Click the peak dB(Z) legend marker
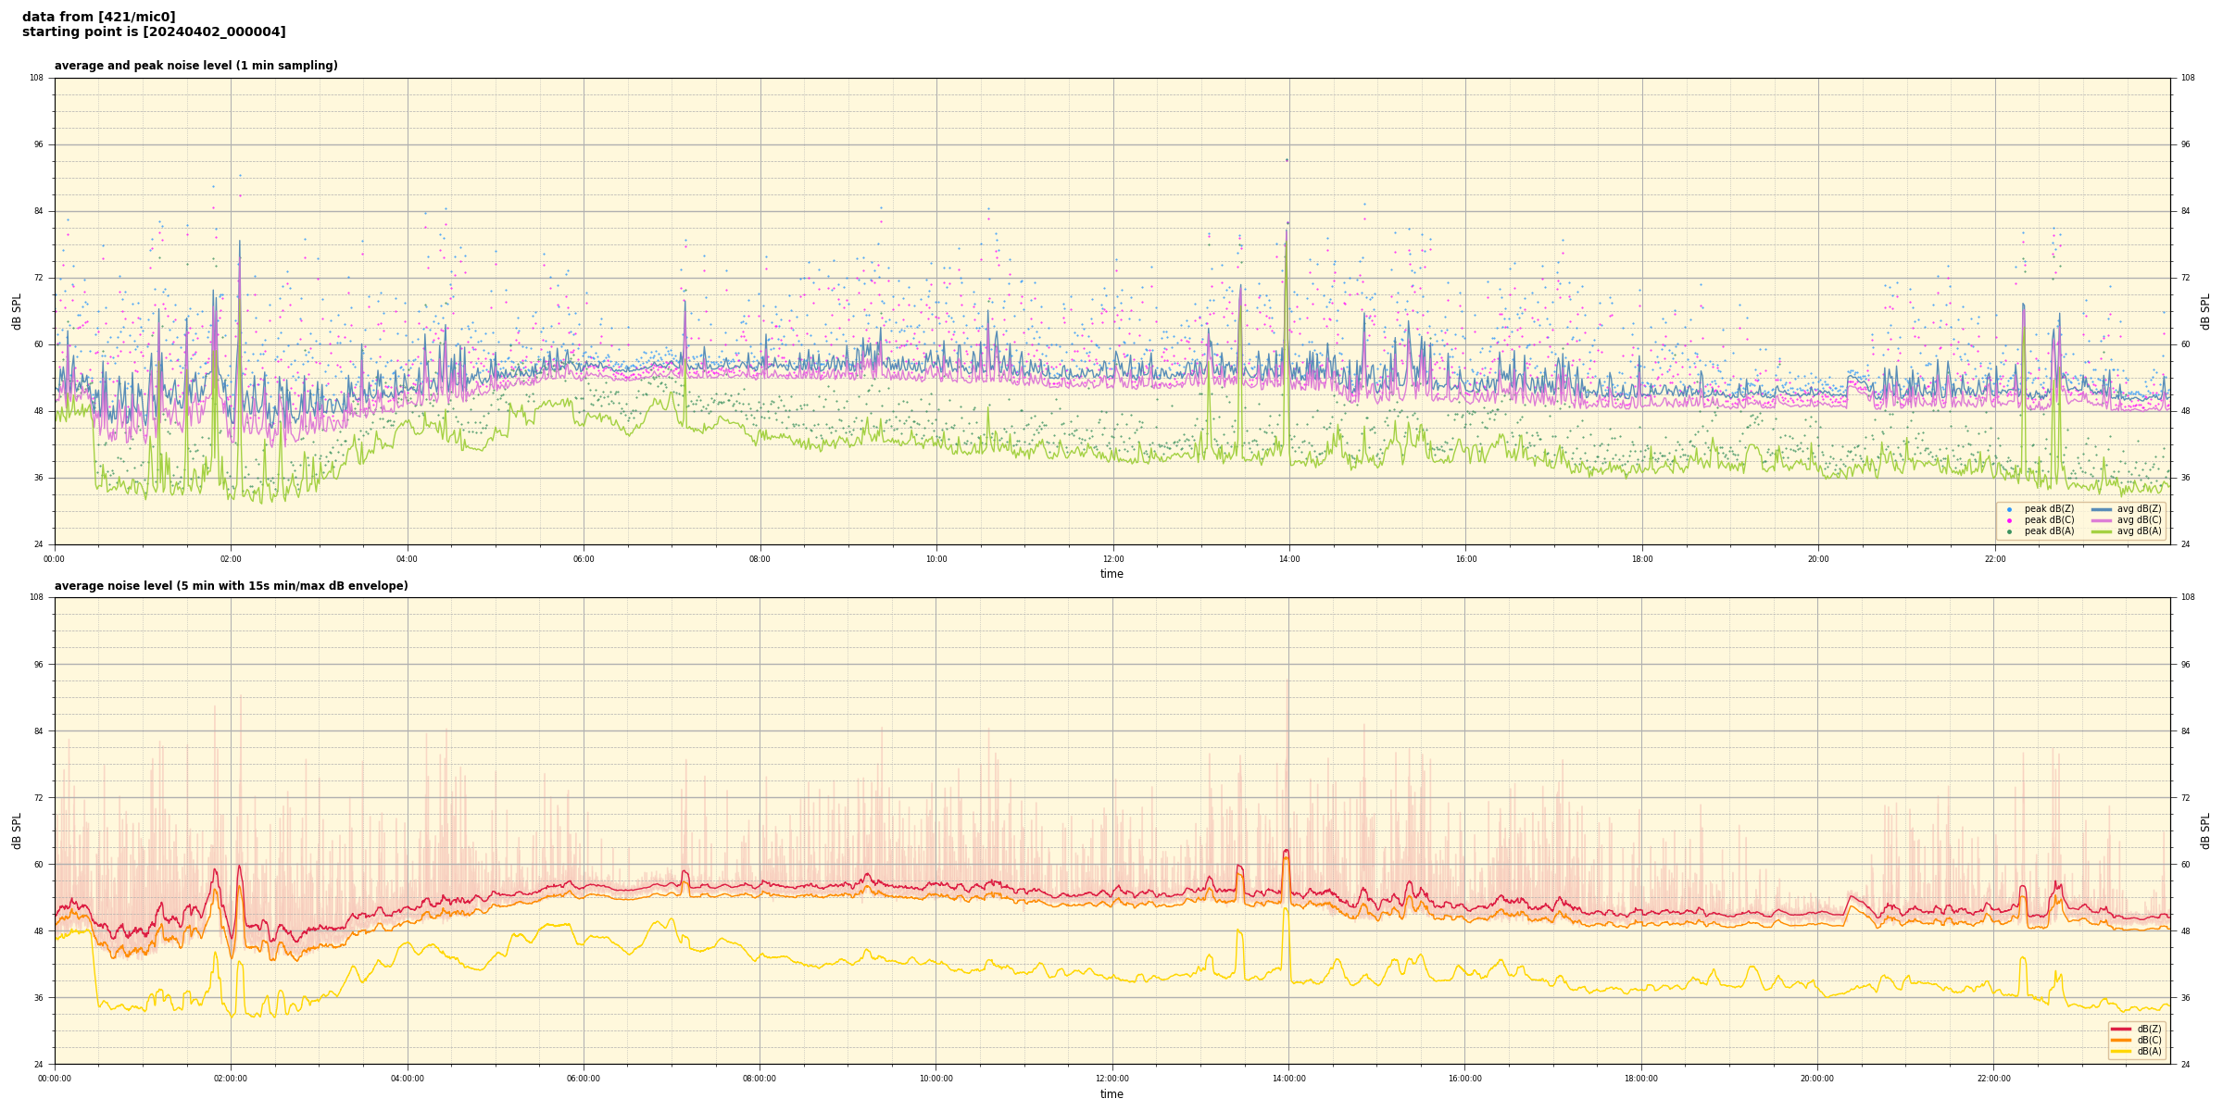This screenshot has height=1111, width=2223. [x=2009, y=509]
